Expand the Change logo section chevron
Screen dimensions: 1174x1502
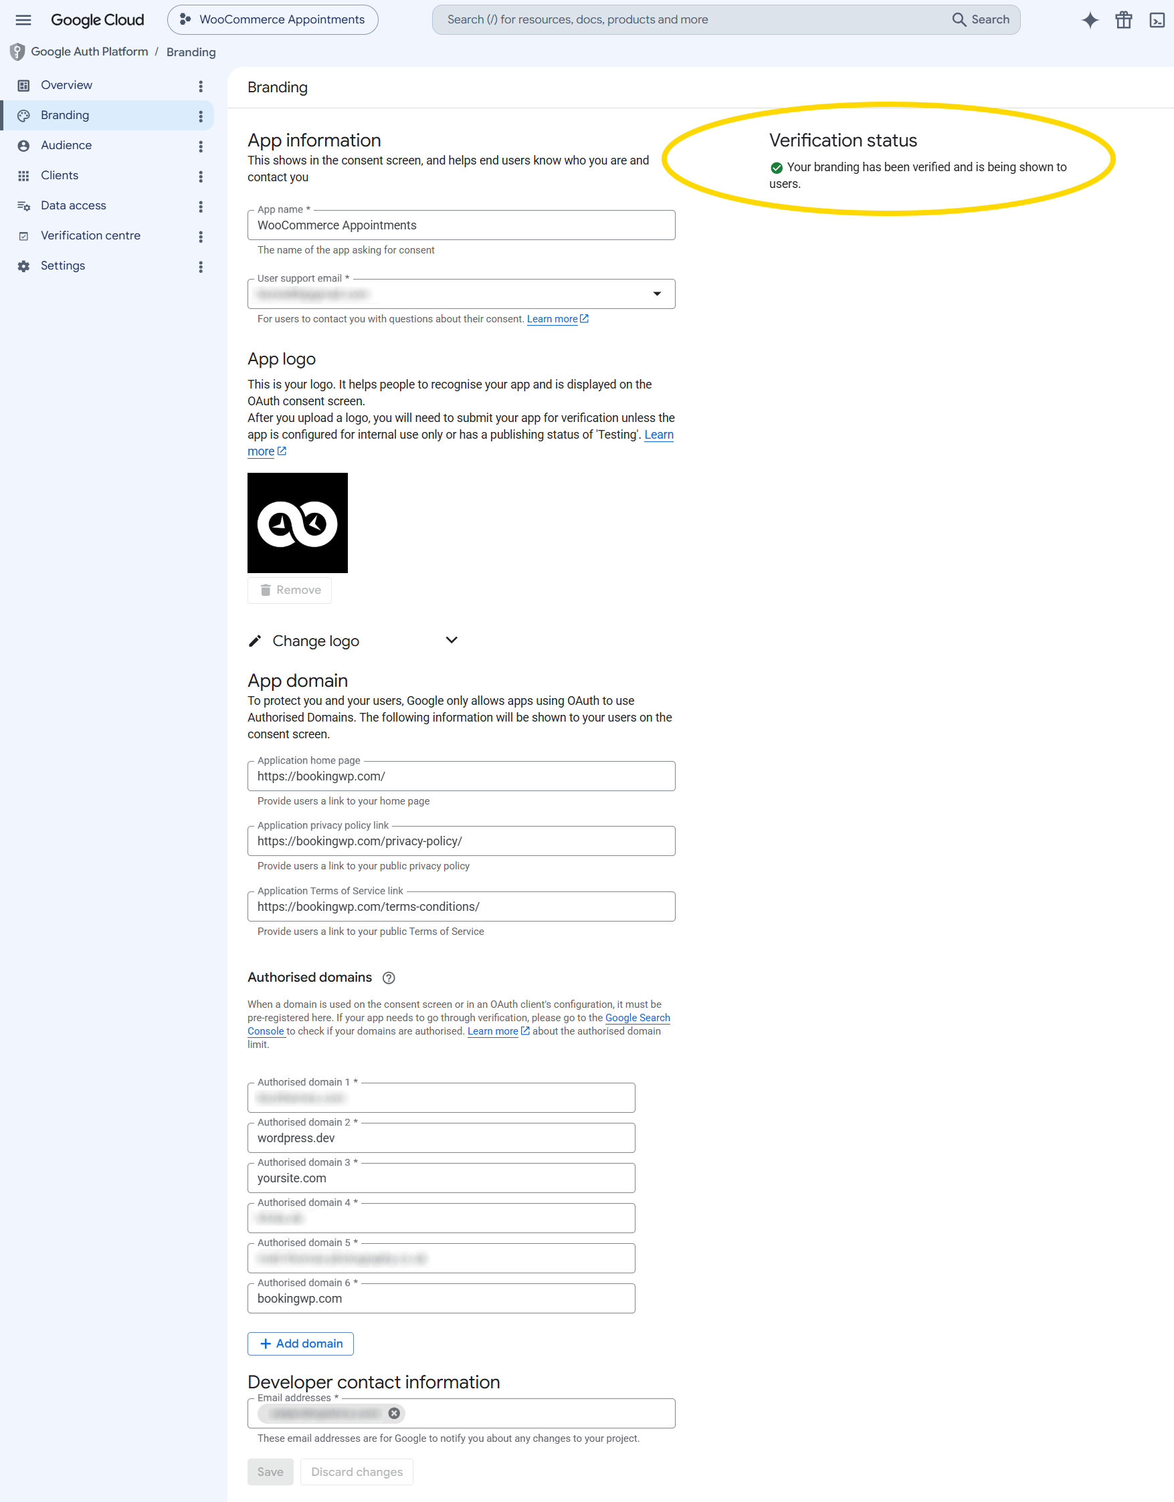[x=451, y=640]
